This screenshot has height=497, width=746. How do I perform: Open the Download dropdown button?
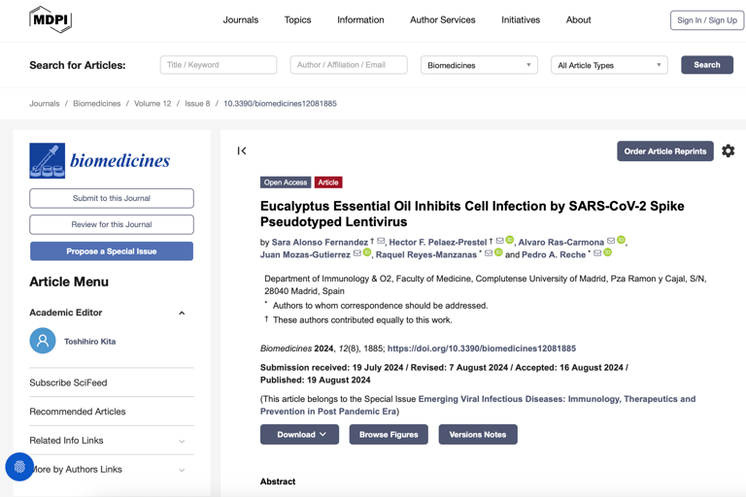click(299, 435)
